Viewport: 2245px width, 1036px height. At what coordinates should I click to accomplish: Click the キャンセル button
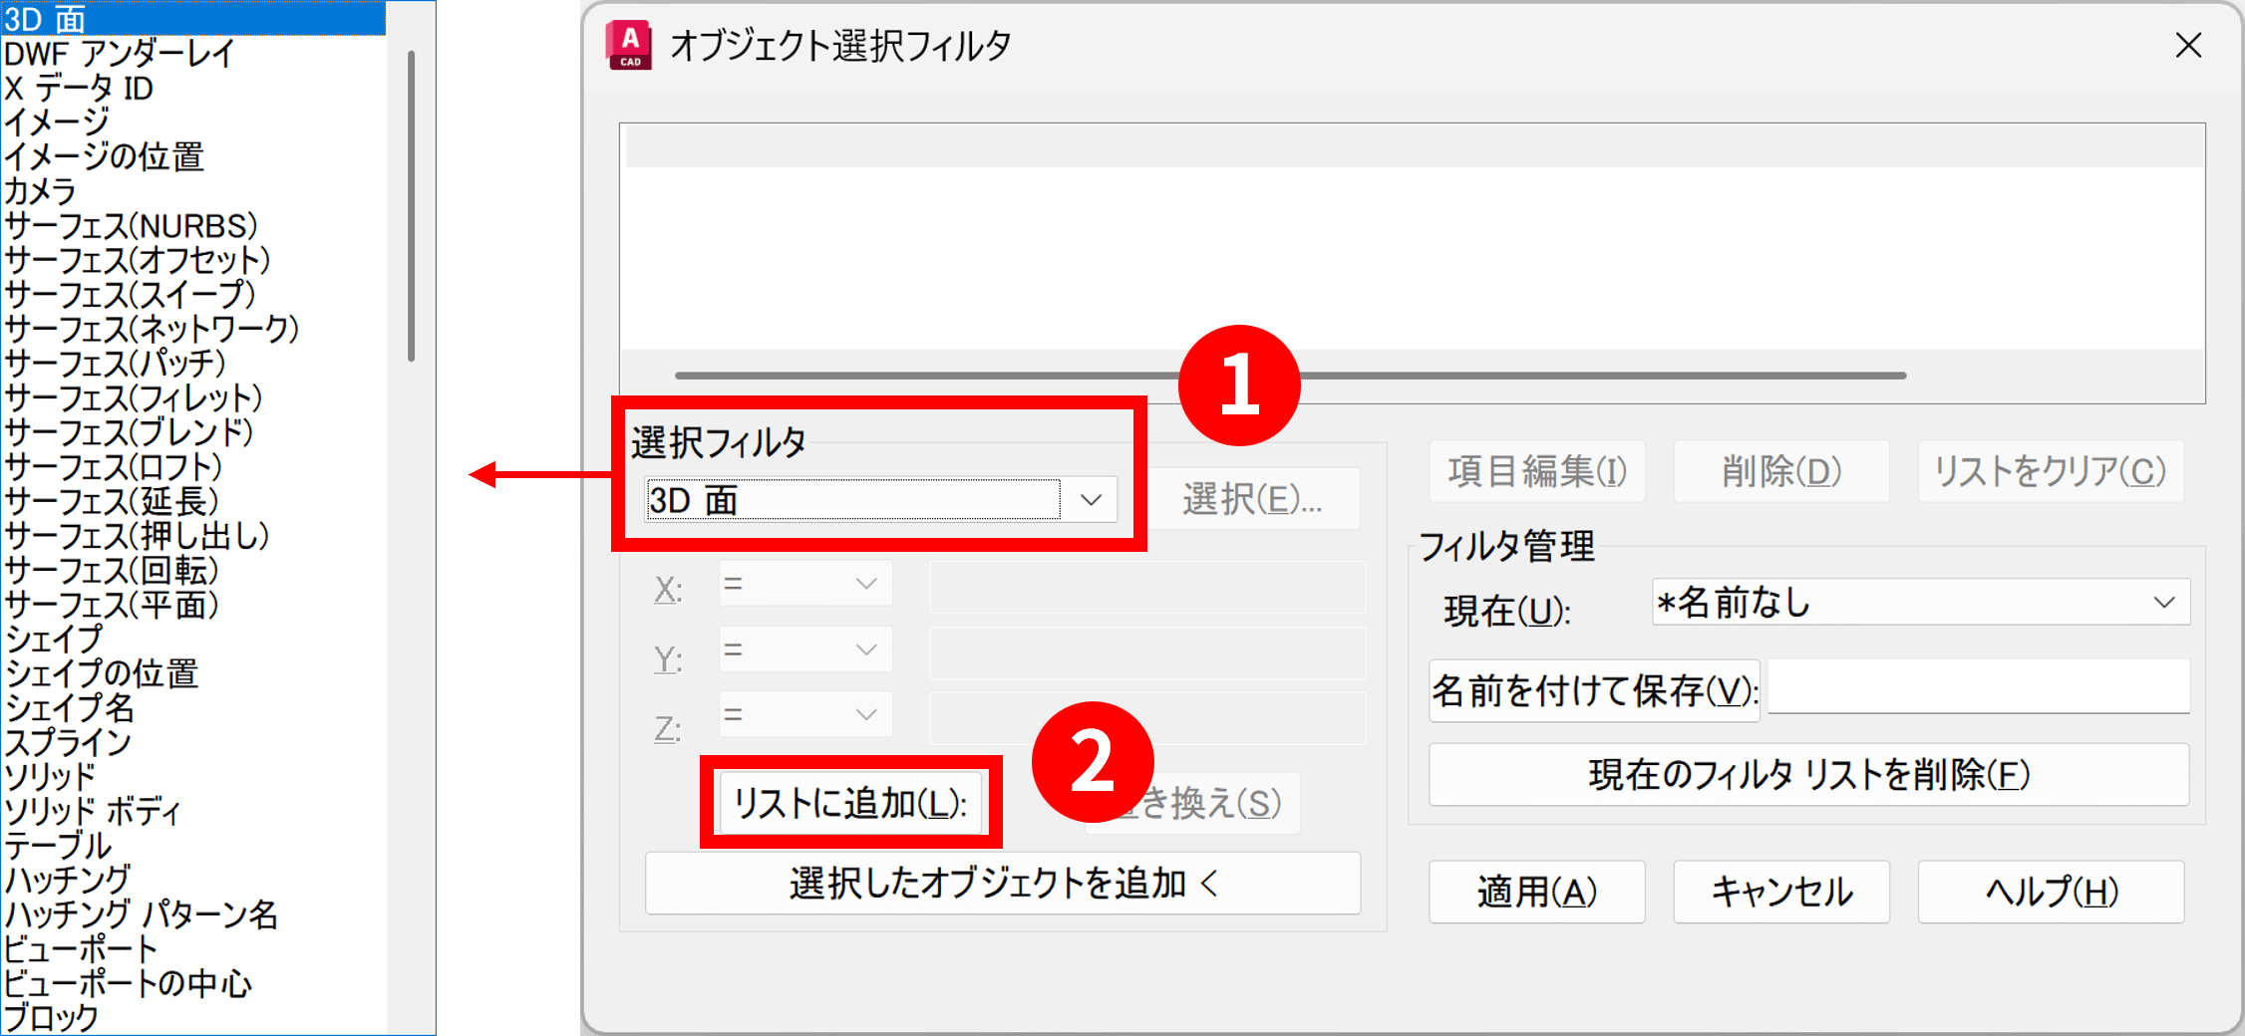coord(1780,892)
